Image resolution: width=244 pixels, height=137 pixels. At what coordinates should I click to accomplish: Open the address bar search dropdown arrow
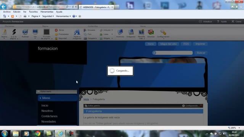pos(70,7)
